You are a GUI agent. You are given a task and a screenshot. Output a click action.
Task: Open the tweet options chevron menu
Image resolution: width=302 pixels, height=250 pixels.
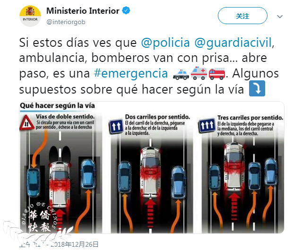coord(280,17)
